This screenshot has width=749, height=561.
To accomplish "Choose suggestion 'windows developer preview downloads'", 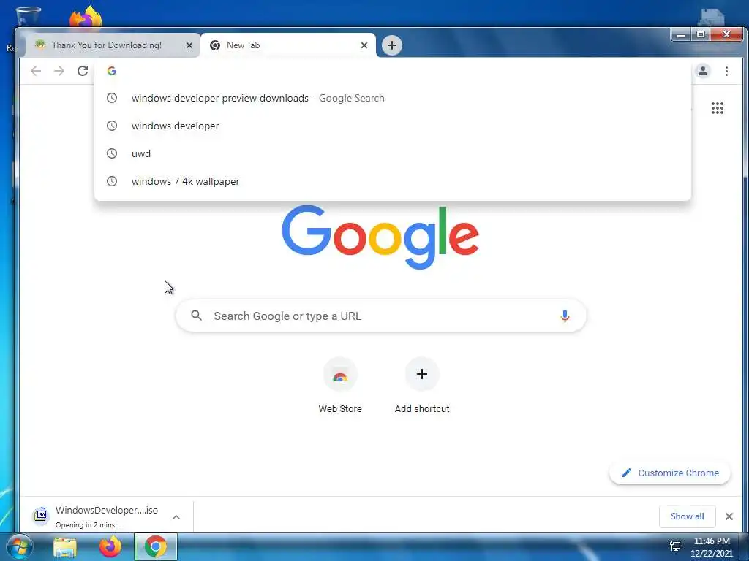I will point(393,99).
